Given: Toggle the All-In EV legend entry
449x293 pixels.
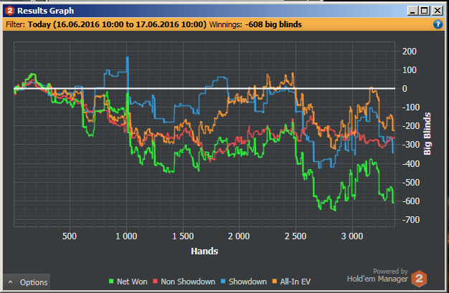Looking at the screenshot, I should click(291, 282).
